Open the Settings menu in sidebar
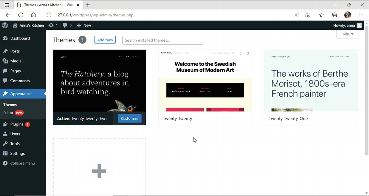 pos(17,153)
